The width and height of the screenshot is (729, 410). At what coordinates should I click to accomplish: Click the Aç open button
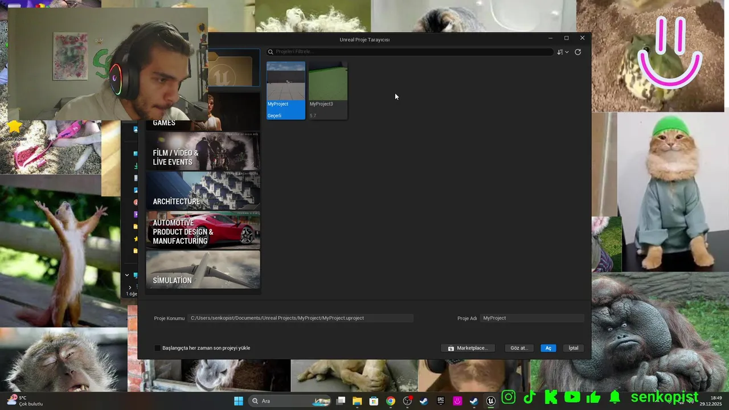click(548, 348)
